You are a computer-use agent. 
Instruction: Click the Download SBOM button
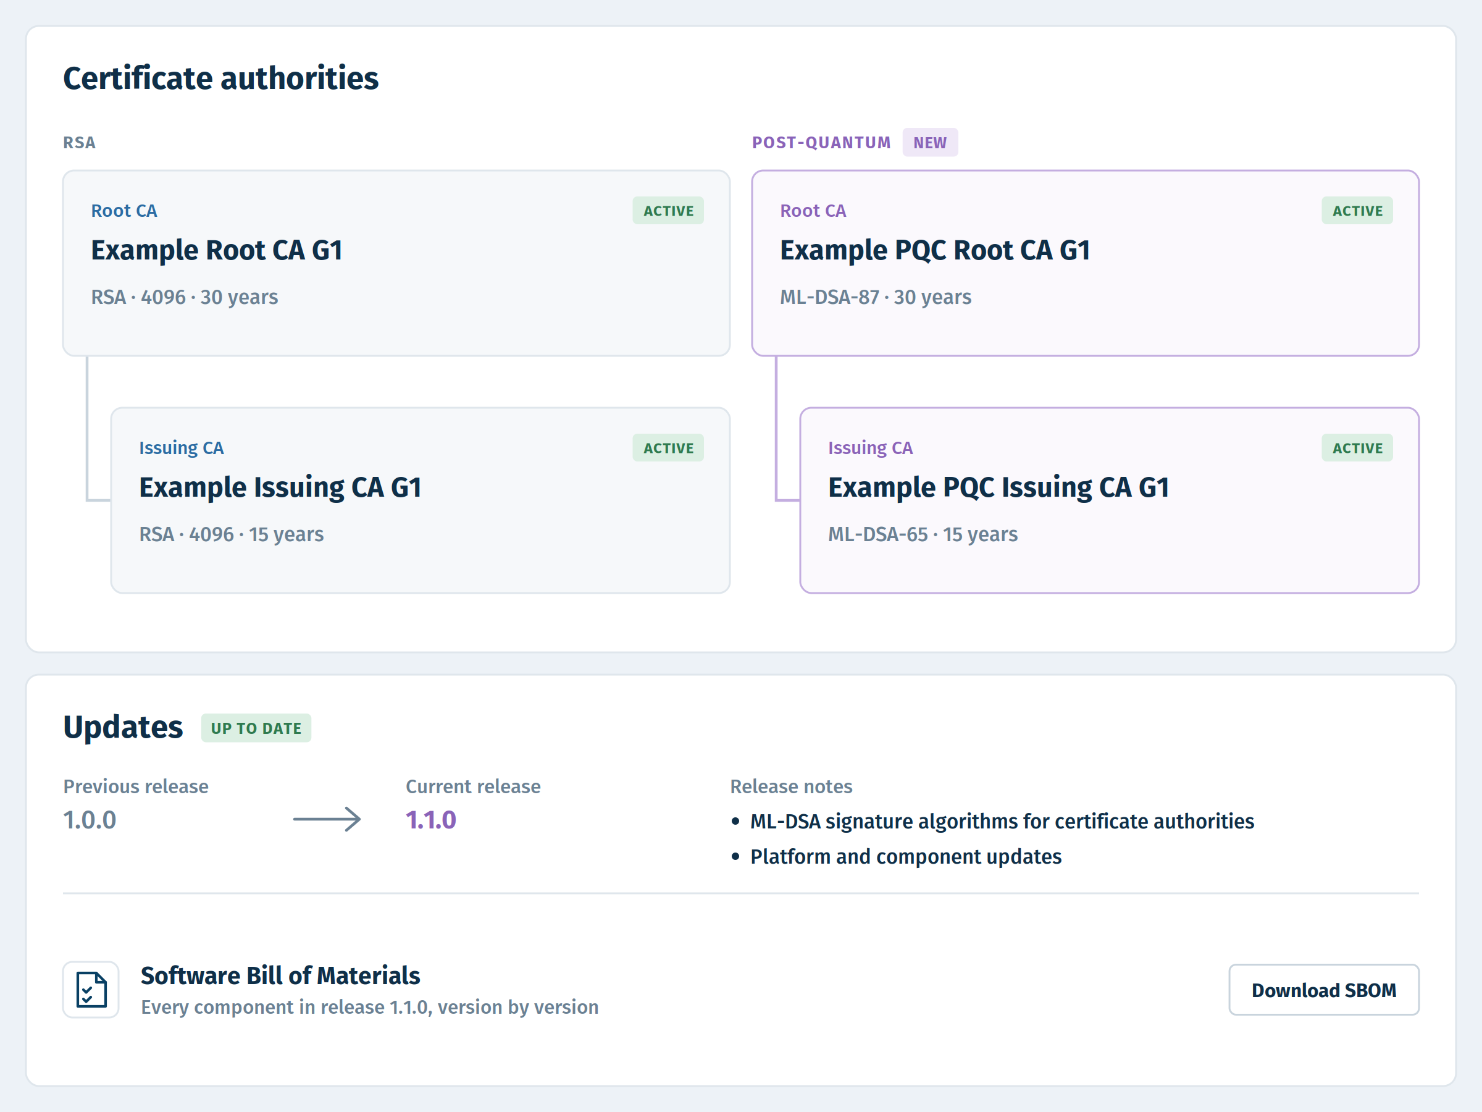click(1323, 989)
